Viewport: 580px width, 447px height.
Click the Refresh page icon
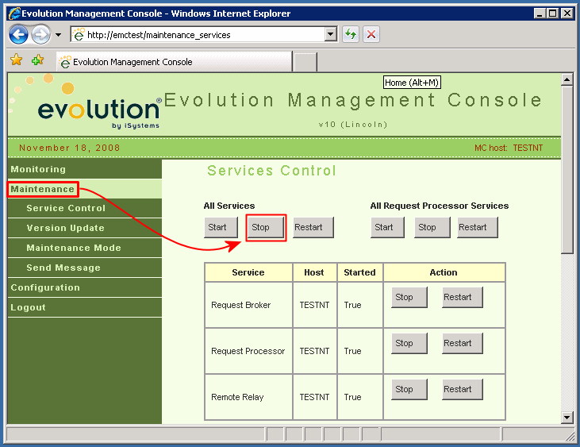click(x=351, y=34)
